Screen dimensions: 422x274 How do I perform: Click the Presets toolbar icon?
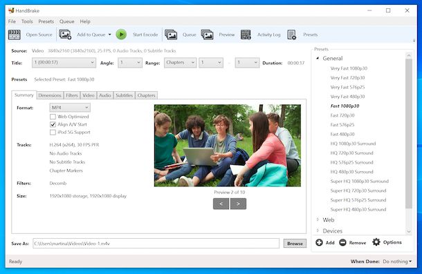coord(292,35)
